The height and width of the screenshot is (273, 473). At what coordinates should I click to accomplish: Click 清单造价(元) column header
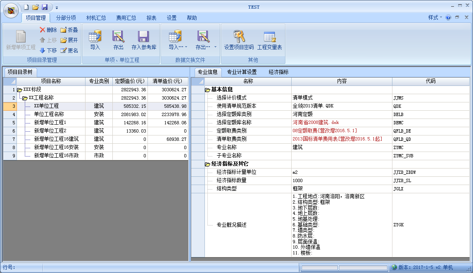(167, 81)
